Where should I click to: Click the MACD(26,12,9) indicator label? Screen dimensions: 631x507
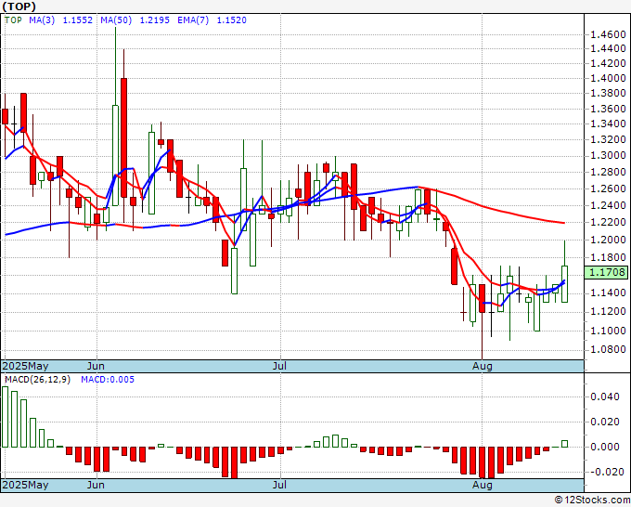[x=37, y=380]
